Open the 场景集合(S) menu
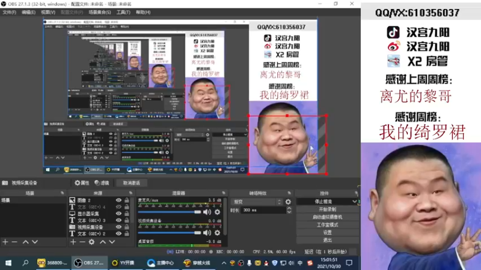The height and width of the screenshot is (270, 481). [100, 12]
